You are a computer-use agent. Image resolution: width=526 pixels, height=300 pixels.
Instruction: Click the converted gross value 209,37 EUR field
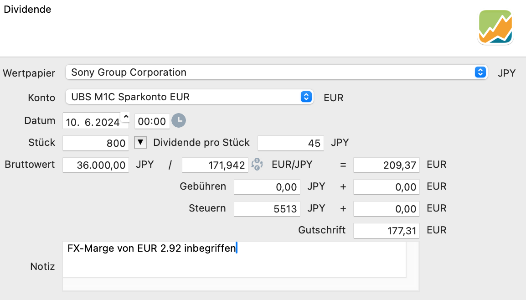[386, 165]
